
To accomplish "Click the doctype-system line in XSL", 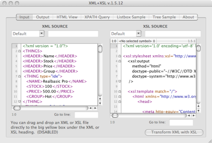I will (x=164, y=76).
